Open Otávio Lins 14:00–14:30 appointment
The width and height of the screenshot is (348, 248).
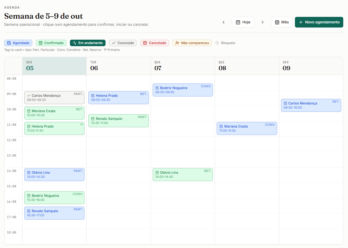click(54, 175)
